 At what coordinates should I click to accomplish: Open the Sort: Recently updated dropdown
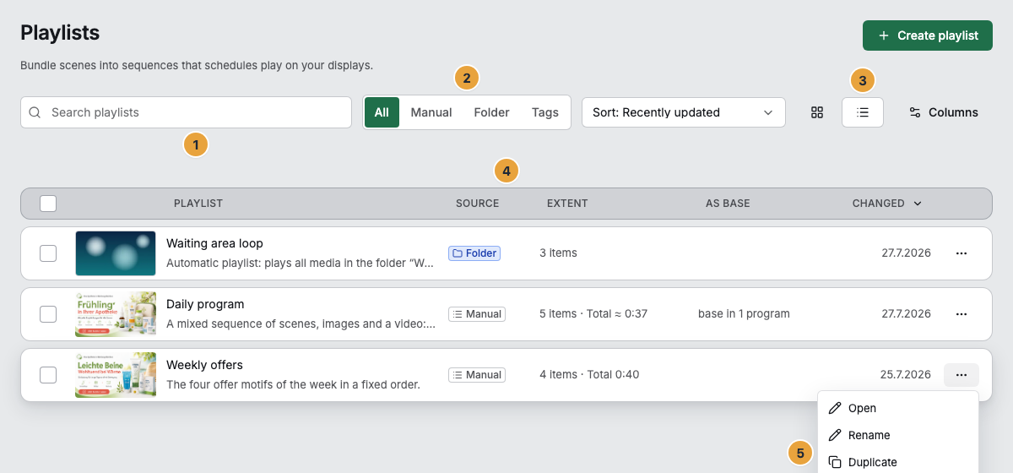click(x=684, y=112)
